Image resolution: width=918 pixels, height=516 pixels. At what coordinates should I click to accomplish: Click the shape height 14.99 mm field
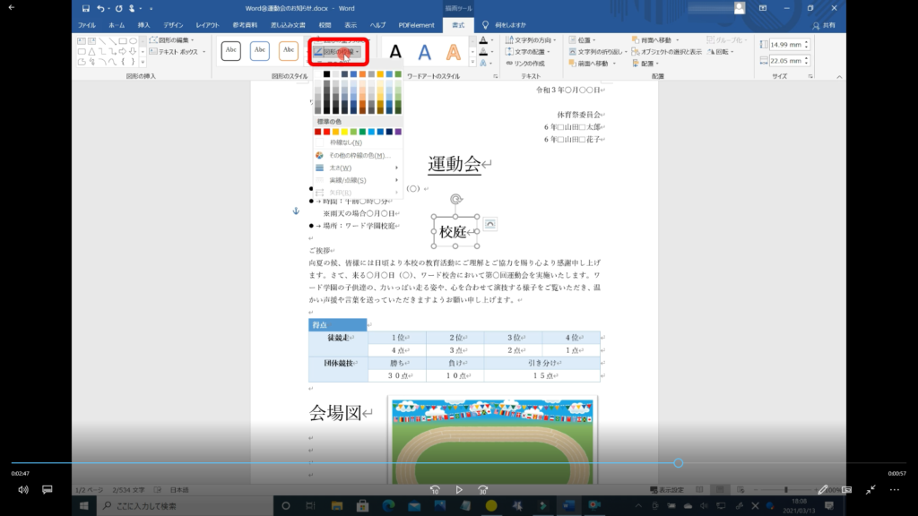pos(784,45)
